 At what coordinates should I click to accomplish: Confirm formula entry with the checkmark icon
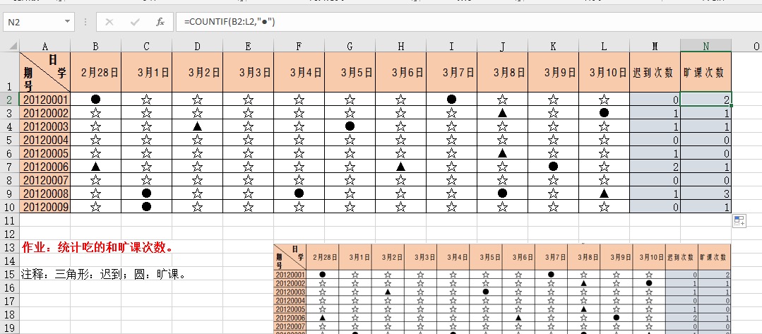pyautogui.click(x=135, y=22)
